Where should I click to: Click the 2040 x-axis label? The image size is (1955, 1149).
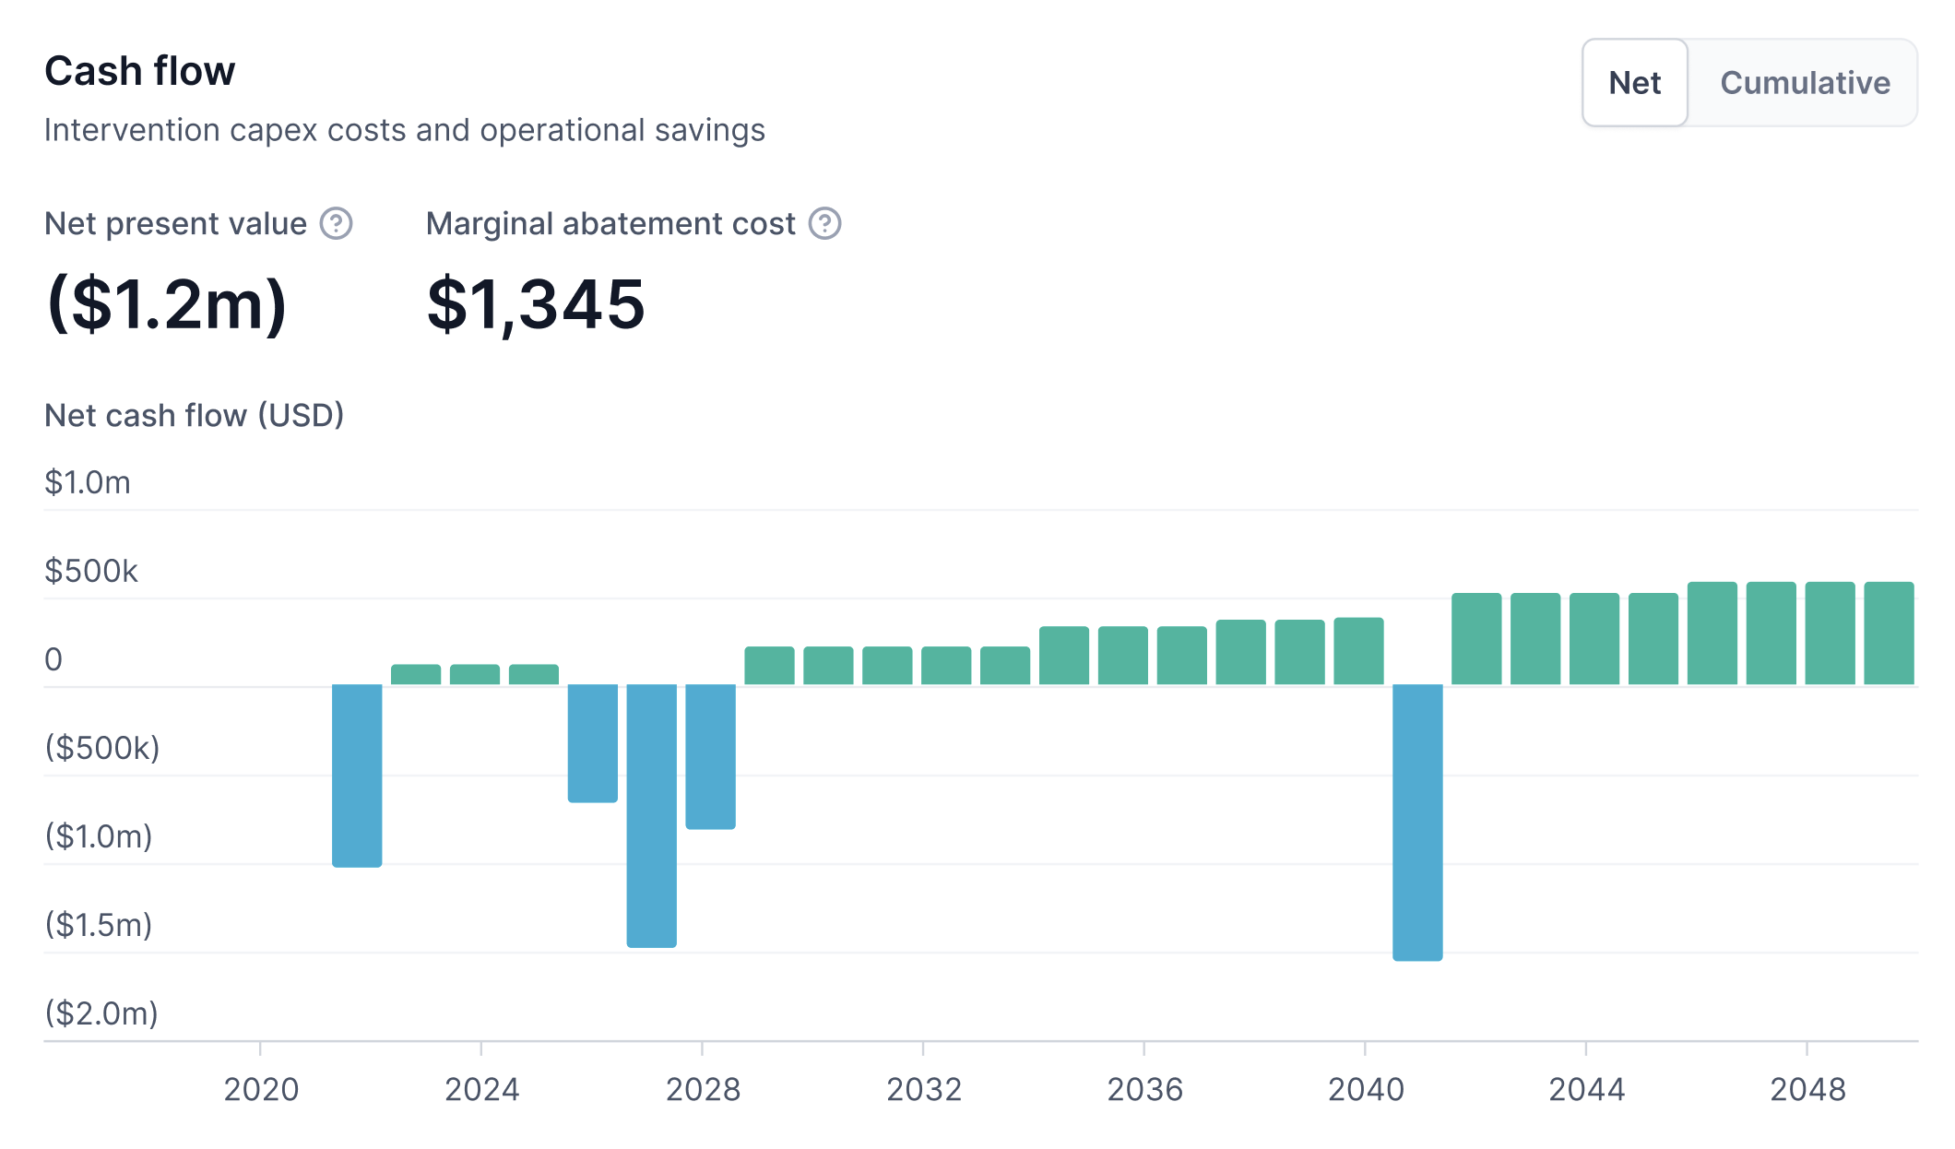point(1366,1090)
